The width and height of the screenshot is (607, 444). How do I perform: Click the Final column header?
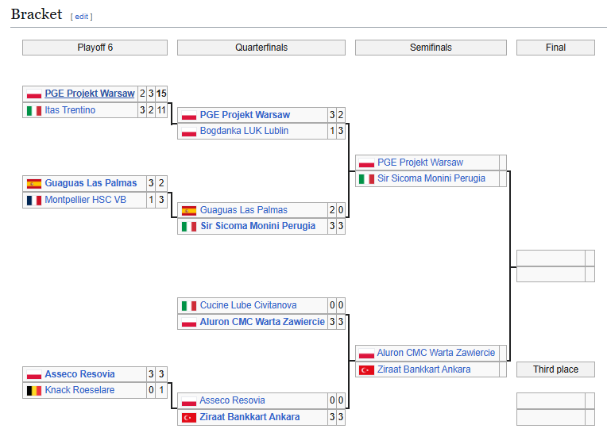tap(555, 48)
